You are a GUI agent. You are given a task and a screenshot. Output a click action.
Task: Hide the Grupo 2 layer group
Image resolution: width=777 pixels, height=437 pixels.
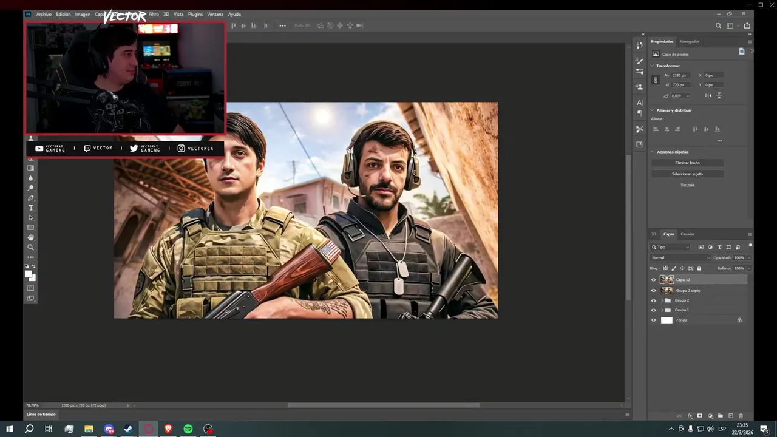tap(654, 300)
